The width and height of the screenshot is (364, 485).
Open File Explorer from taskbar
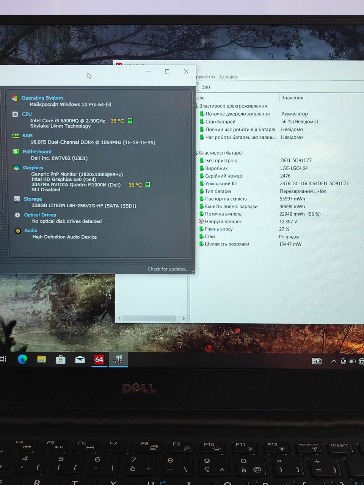tap(41, 359)
